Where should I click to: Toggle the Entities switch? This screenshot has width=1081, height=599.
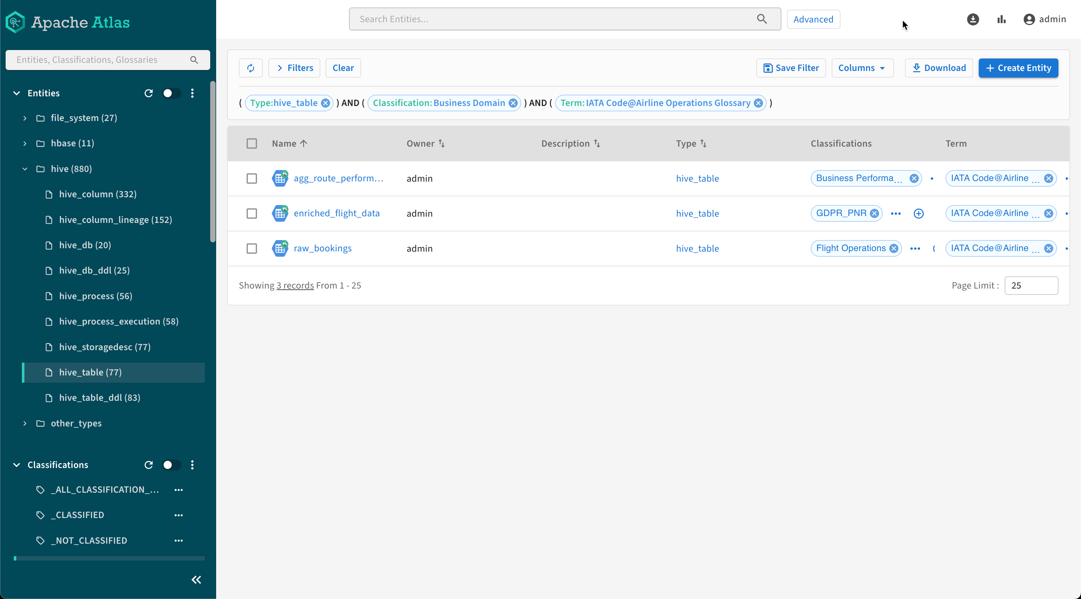point(171,93)
